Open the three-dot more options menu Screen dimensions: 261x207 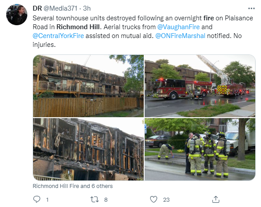[251, 8]
